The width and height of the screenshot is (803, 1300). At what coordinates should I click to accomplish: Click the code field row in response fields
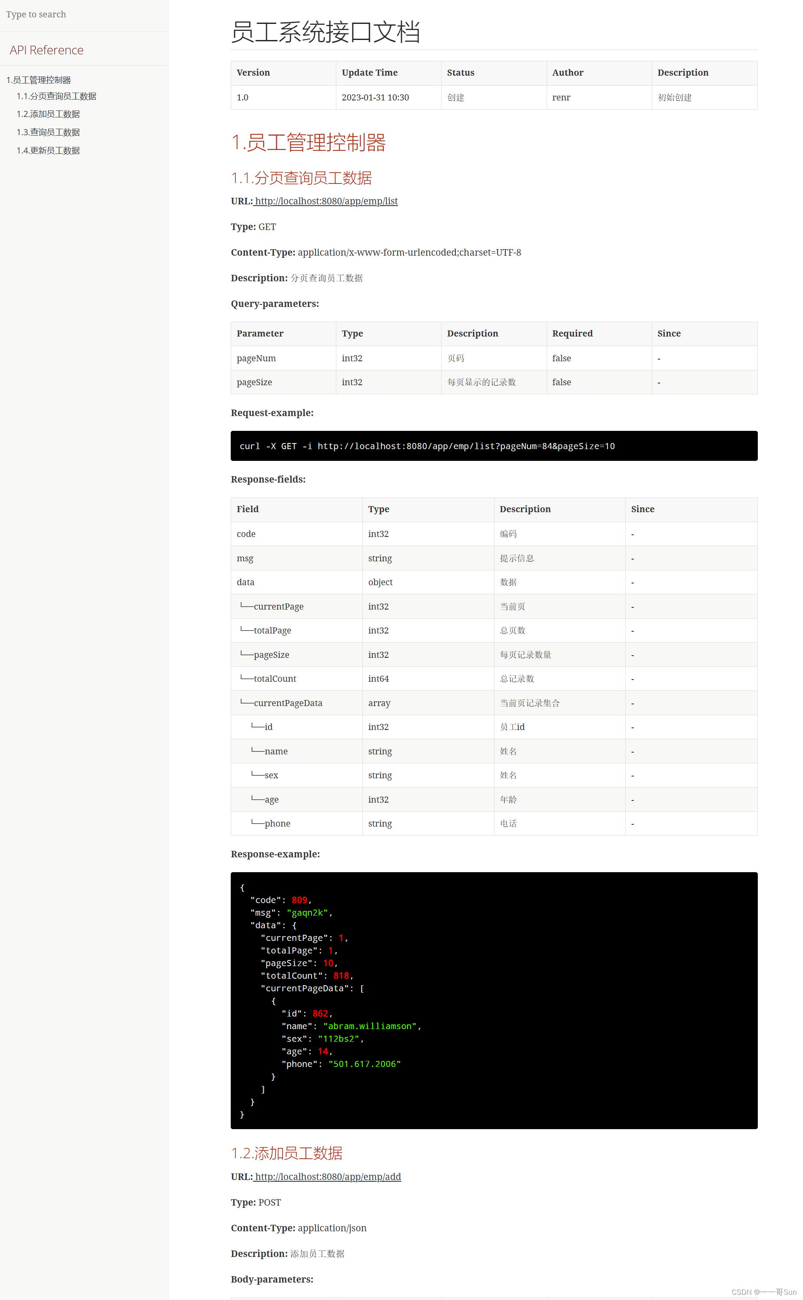pyautogui.click(x=494, y=534)
